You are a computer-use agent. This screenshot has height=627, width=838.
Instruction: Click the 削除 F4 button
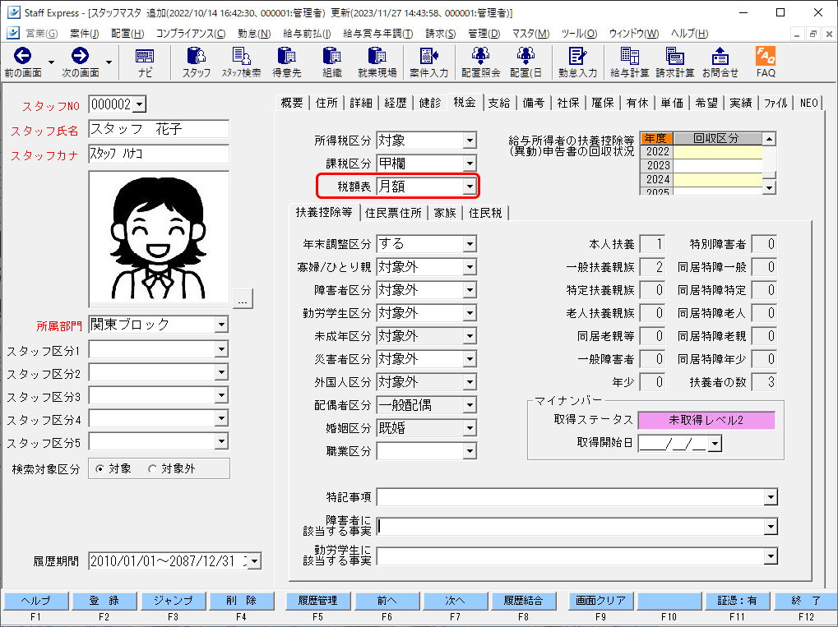coord(241,601)
